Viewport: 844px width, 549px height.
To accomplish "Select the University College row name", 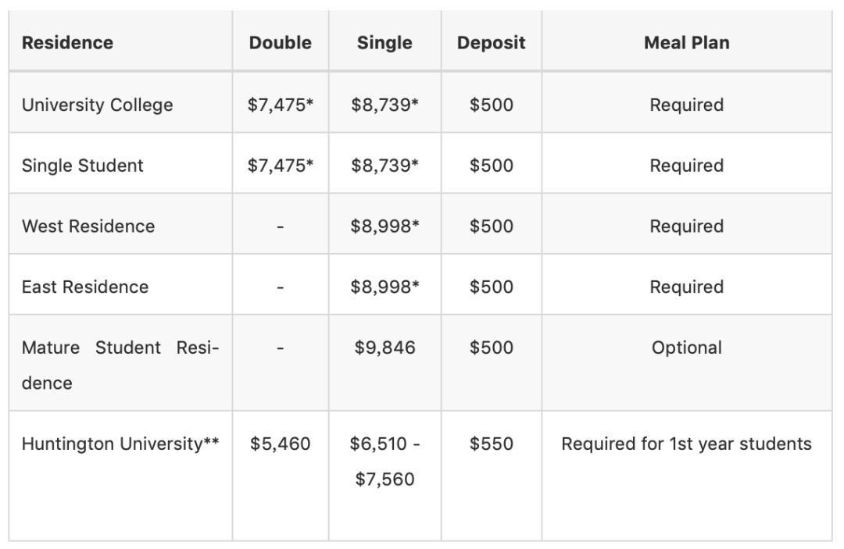I will pos(98,105).
